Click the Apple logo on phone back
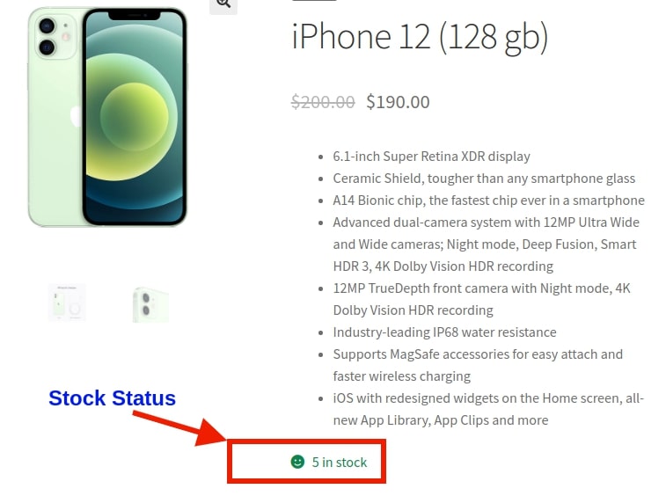Image resolution: width=666 pixels, height=496 pixels. (76, 116)
